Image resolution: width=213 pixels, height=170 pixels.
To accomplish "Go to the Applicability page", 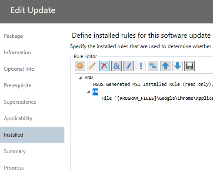I will coord(18,118).
